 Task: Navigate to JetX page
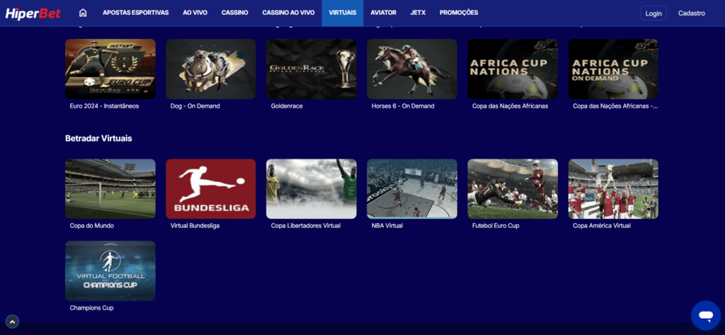[x=418, y=13]
